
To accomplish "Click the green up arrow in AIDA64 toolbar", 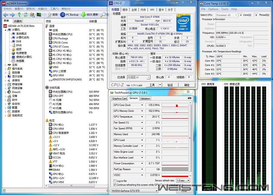I will (19, 15).
